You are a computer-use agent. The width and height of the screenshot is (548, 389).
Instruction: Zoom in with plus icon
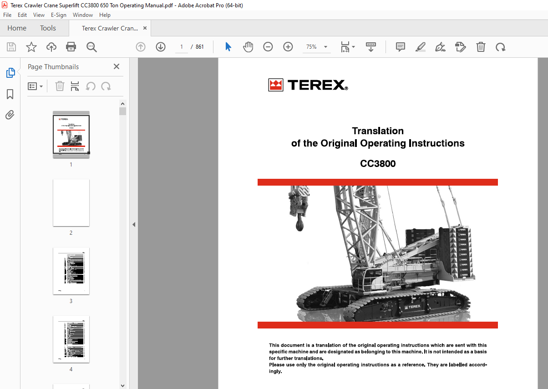[x=288, y=47]
